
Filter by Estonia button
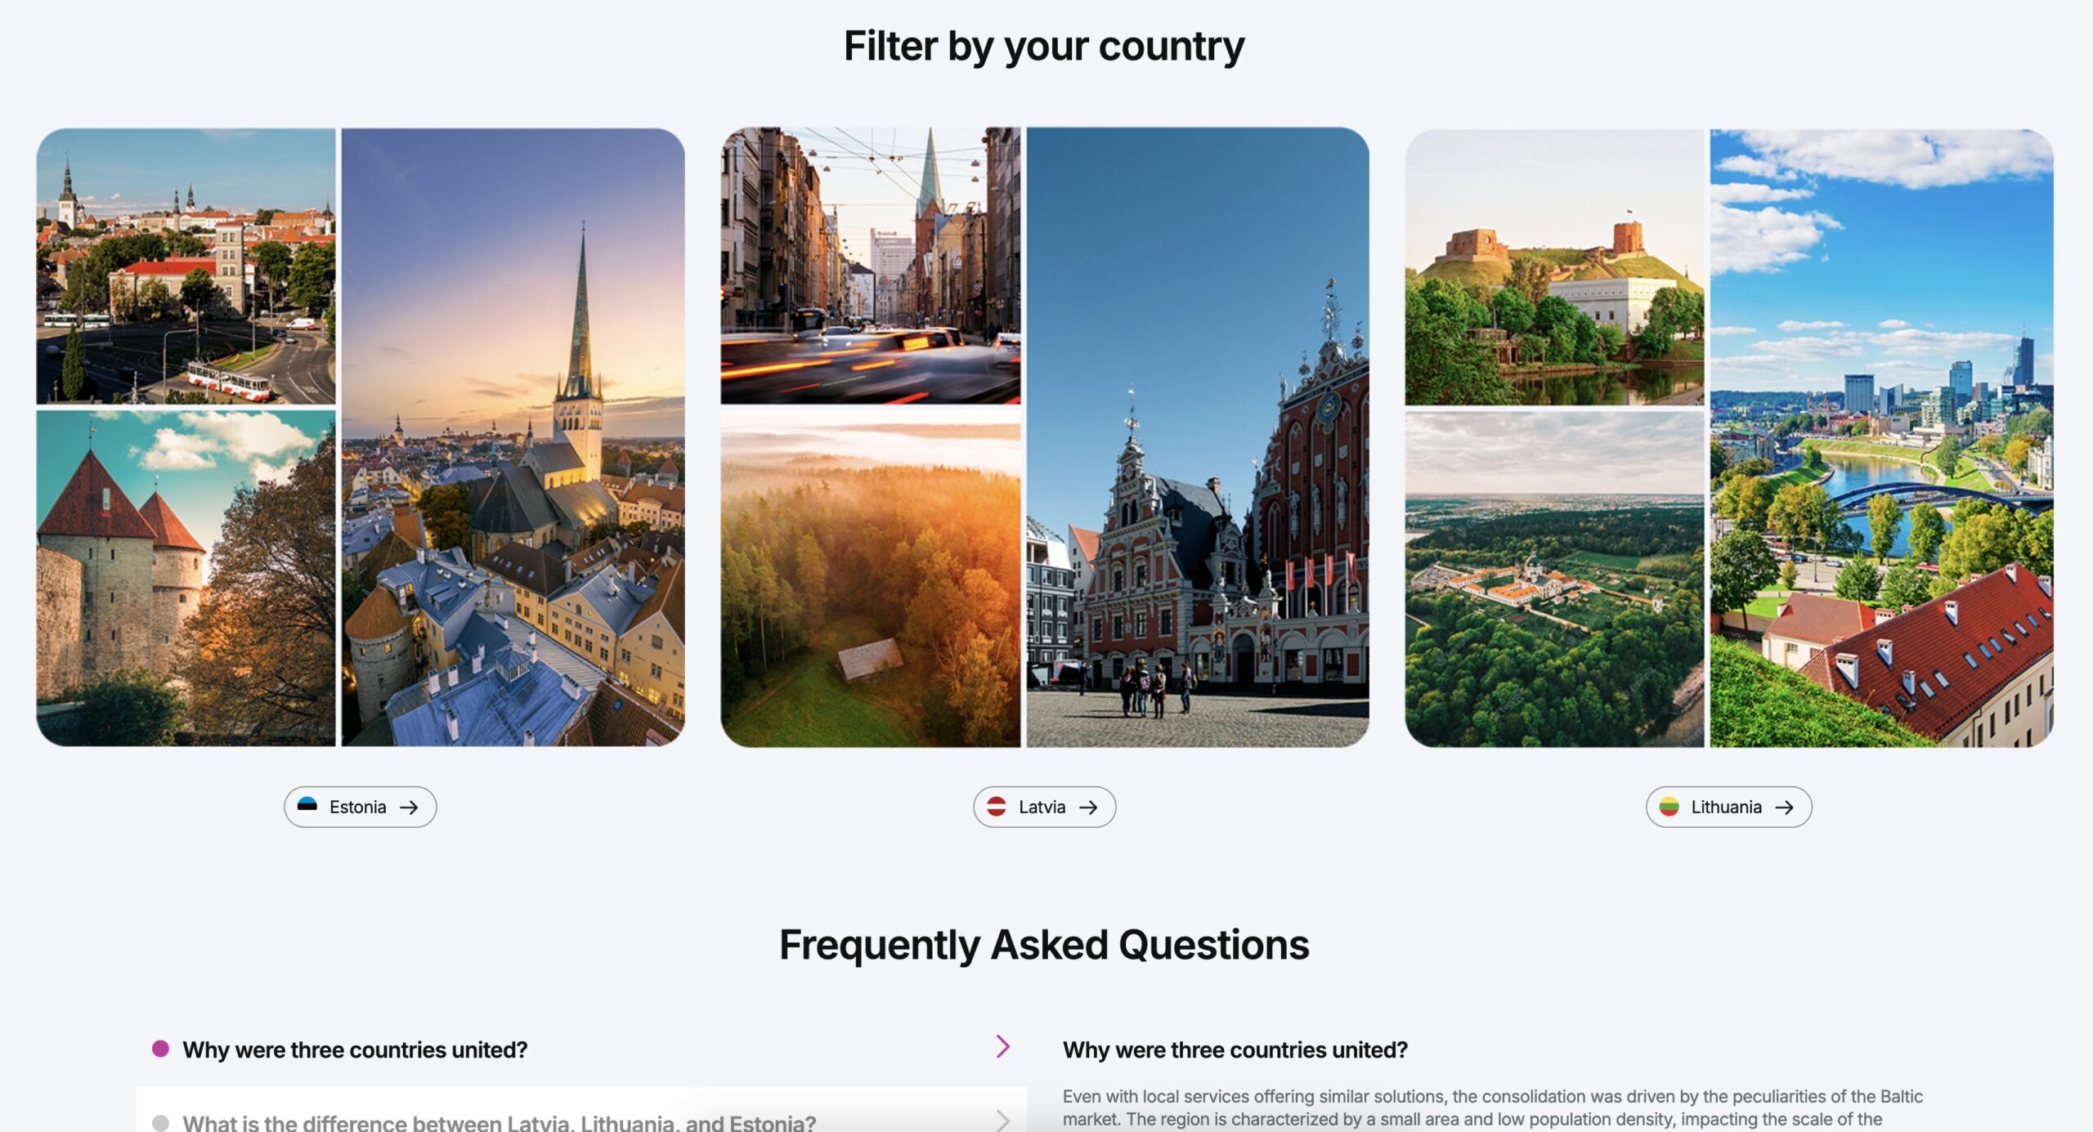point(361,807)
